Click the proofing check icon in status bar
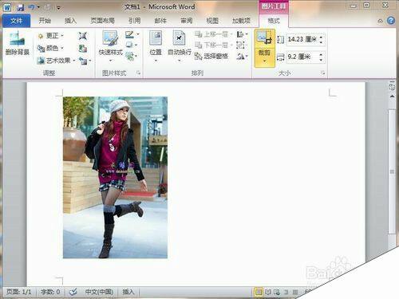 coord(73,292)
